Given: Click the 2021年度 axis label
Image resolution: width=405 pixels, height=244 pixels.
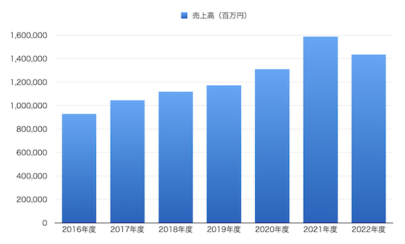Looking at the screenshot, I should tap(320, 230).
